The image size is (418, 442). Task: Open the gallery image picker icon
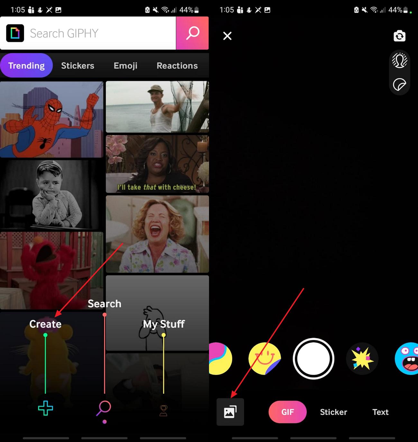click(230, 412)
